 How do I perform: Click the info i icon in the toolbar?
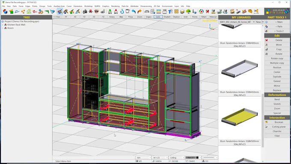tap(194, 12)
